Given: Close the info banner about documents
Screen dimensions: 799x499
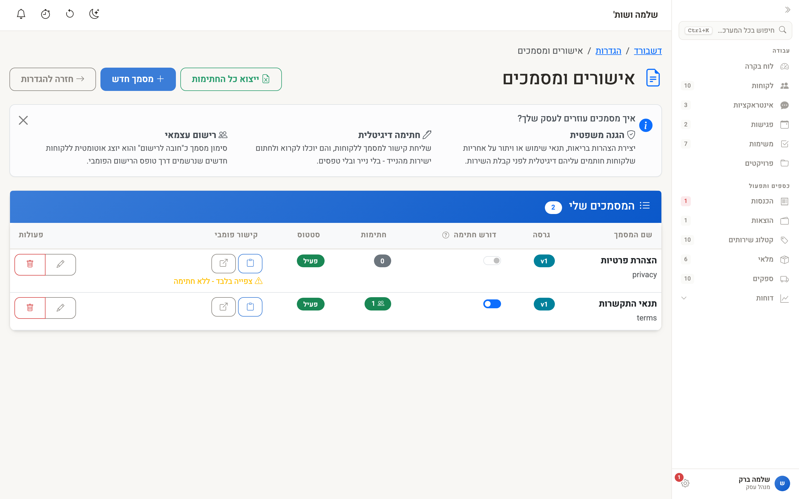Looking at the screenshot, I should [x=23, y=120].
